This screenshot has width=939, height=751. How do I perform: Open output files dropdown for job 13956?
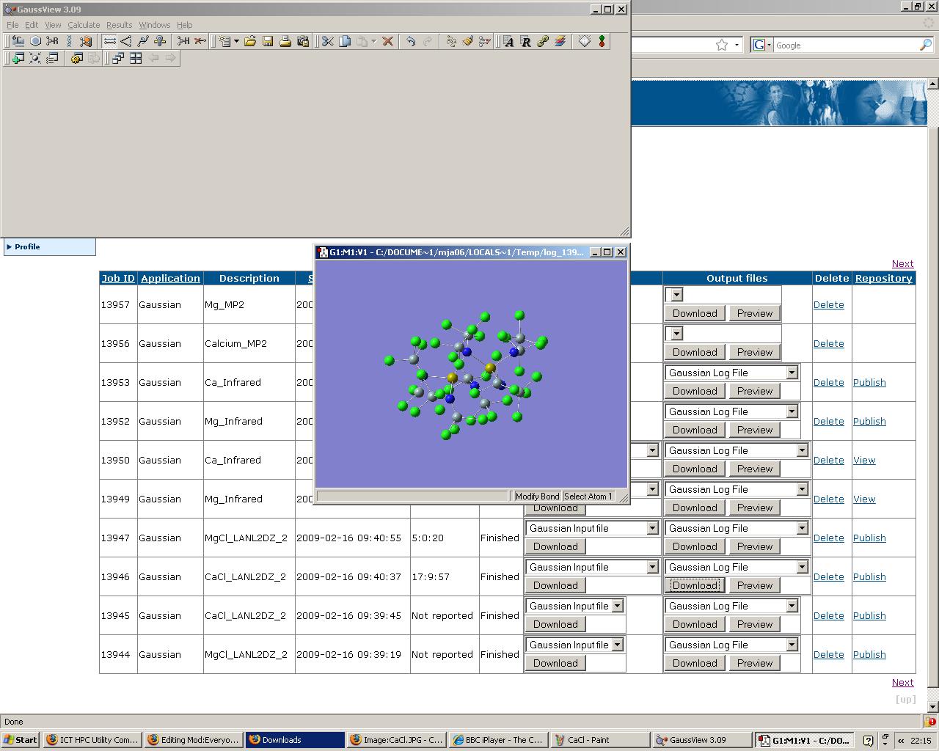[x=675, y=334]
